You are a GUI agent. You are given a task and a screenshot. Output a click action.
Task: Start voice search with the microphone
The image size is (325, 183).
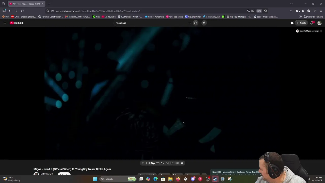204,23
